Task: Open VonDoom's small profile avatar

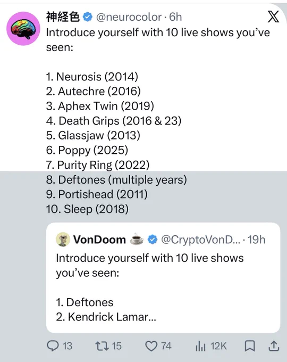Action: tap(63, 240)
